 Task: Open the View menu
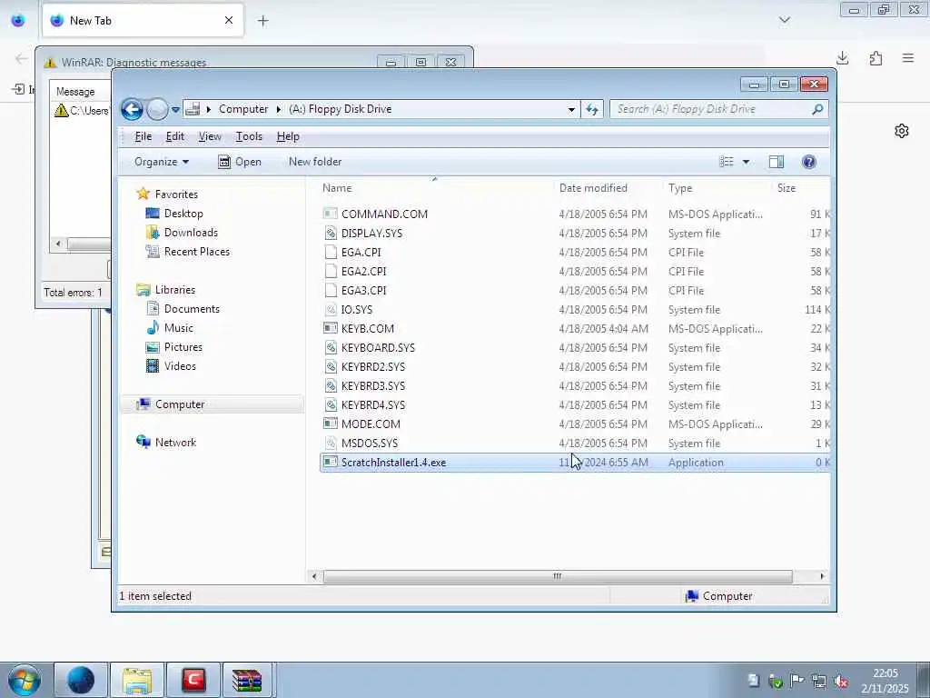tap(210, 136)
